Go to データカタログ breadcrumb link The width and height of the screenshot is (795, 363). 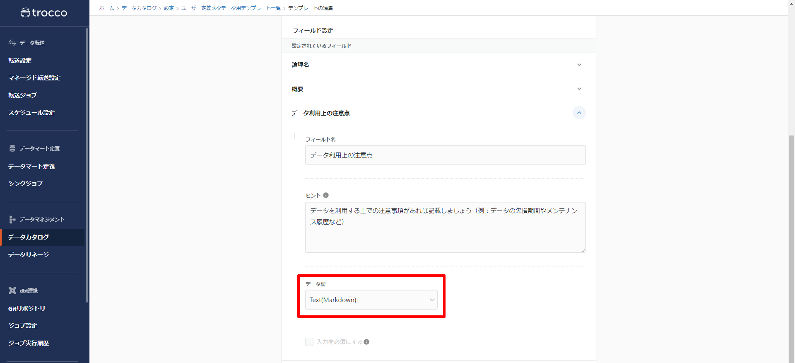point(139,8)
